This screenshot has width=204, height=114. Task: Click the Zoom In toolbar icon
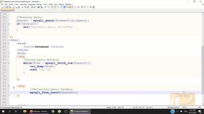45,7
